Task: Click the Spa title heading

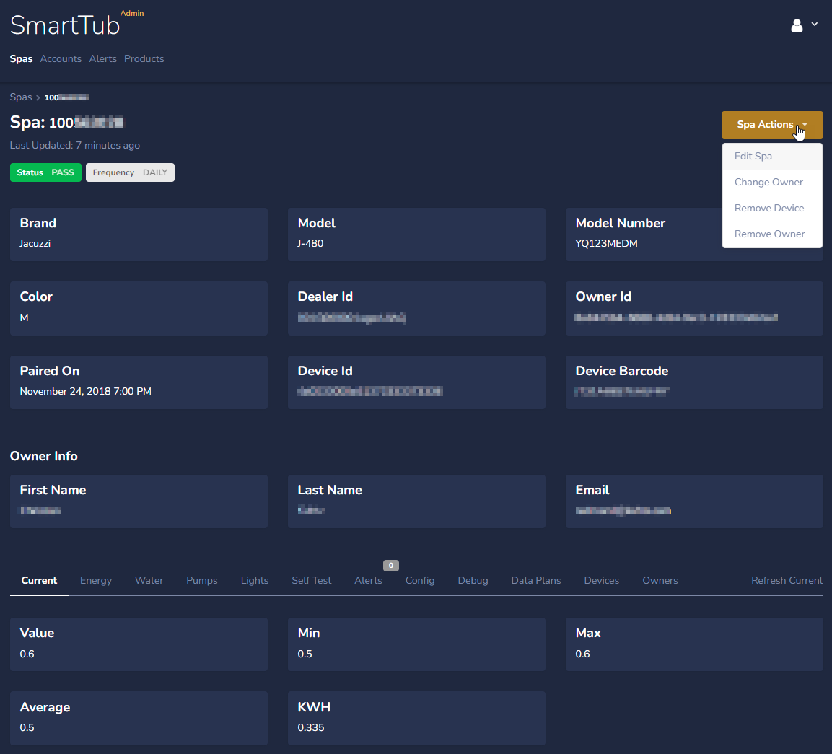Action: point(66,123)
